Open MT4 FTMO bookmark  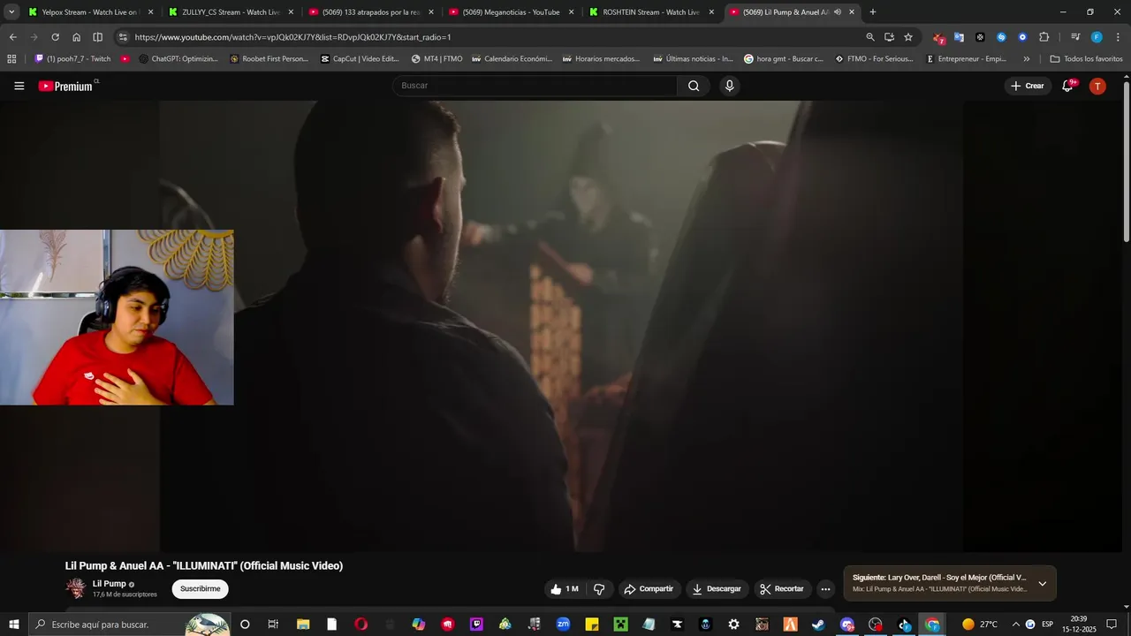[x=436, y=59]
